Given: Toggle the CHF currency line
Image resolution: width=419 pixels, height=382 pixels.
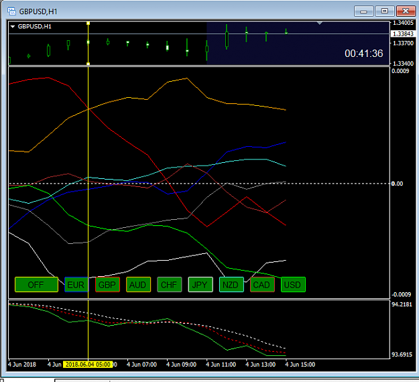Looking at the screenshot, I should pyautogui.click(x=169, y=285).
